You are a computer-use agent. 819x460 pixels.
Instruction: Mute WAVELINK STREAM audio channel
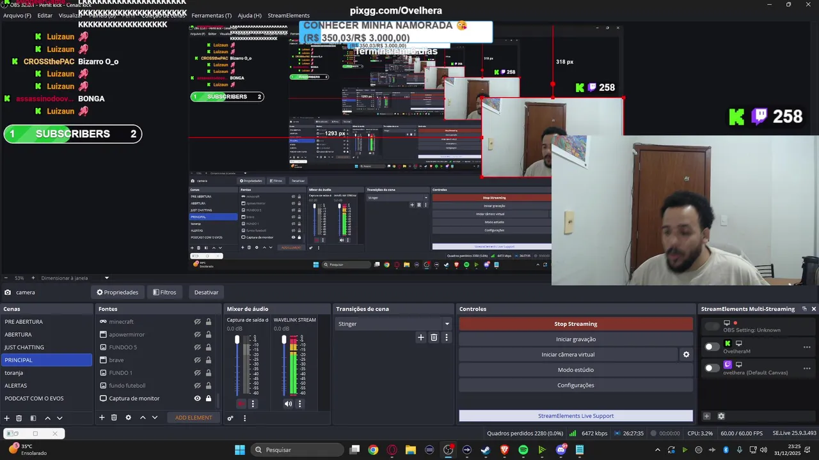click(288, 404)
